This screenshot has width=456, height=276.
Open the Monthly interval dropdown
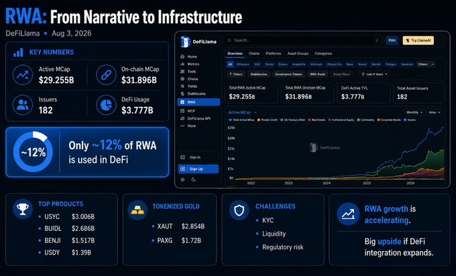pyautogui.click(x=414, y=112)
